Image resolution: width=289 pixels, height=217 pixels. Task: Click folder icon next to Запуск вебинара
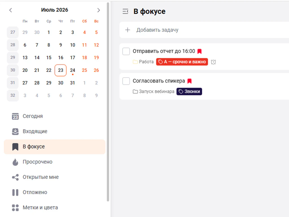click(x=135, y=91)
